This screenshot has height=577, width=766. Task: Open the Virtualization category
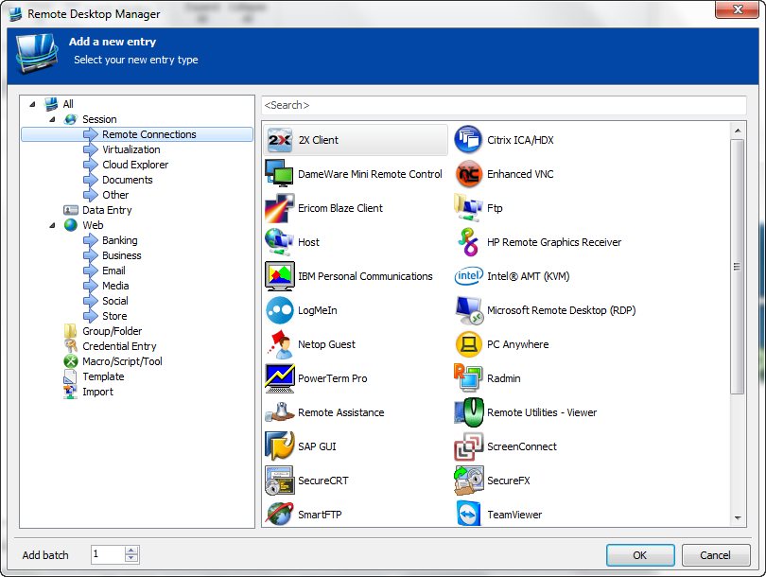click(x=131, y=149)
